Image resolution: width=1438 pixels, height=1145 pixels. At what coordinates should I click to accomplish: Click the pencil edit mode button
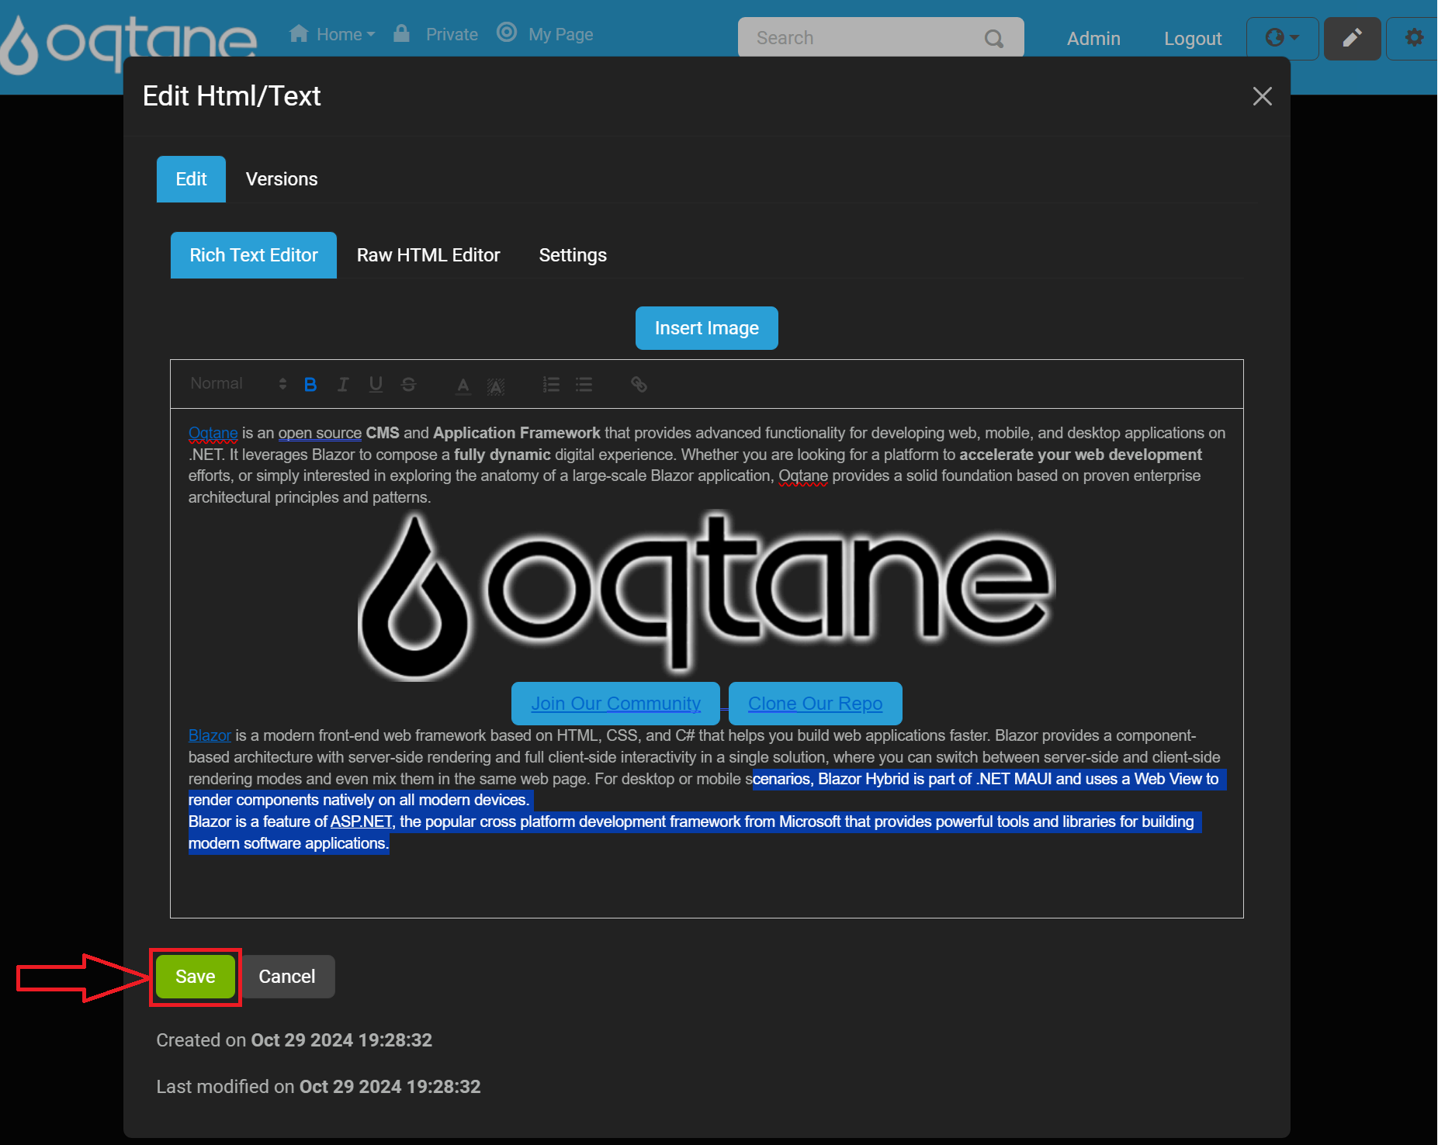pos(1352,38)
